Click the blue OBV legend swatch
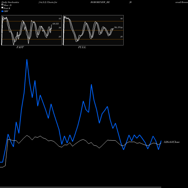This screenshot has width=188, height=188. click(x=2, y=11)
